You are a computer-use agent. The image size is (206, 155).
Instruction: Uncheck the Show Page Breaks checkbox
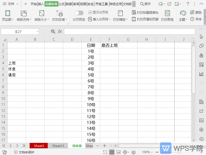[x=90, y=12]
